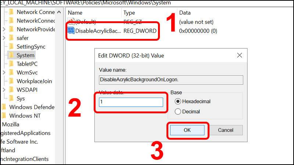Click the REG_DWORD type cell
294x165 pixels.
click(140, 31)
